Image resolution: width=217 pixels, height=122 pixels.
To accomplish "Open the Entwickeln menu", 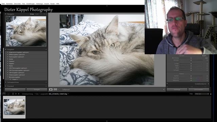I will pyautogui.click(x=17, y=4).
